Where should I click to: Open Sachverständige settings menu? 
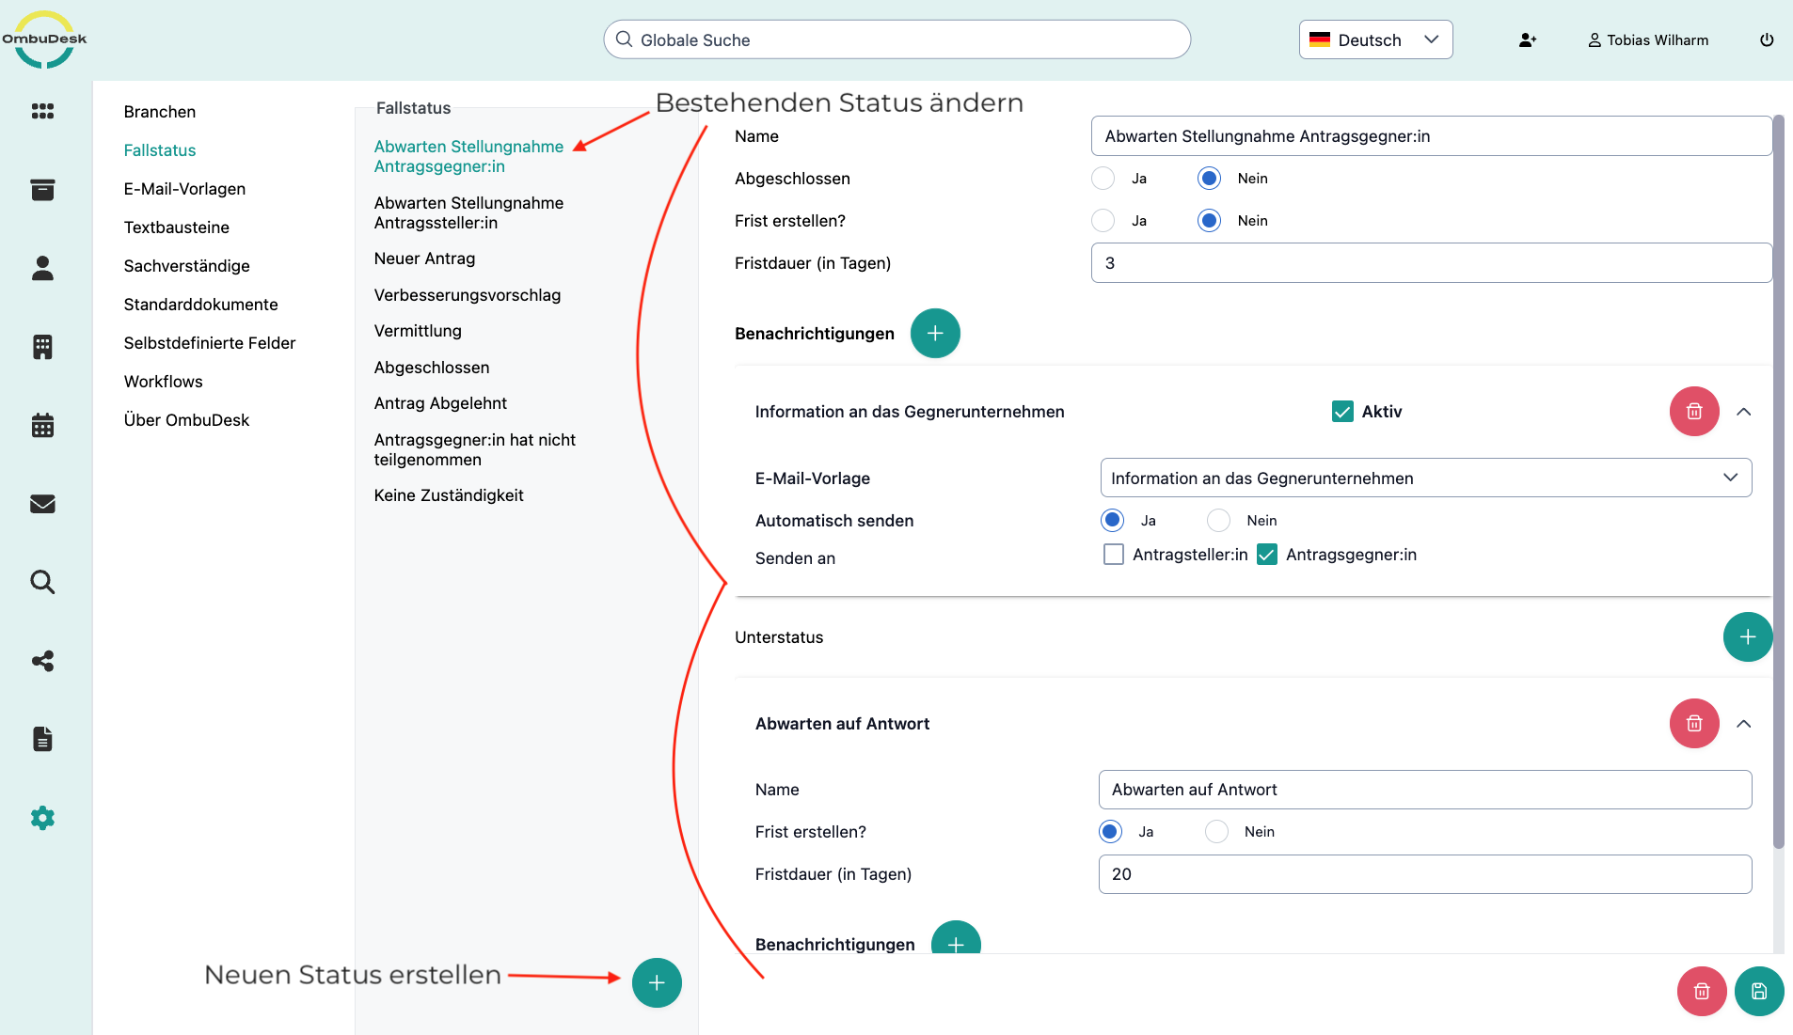pyautogui.click(x=187, y=266)
